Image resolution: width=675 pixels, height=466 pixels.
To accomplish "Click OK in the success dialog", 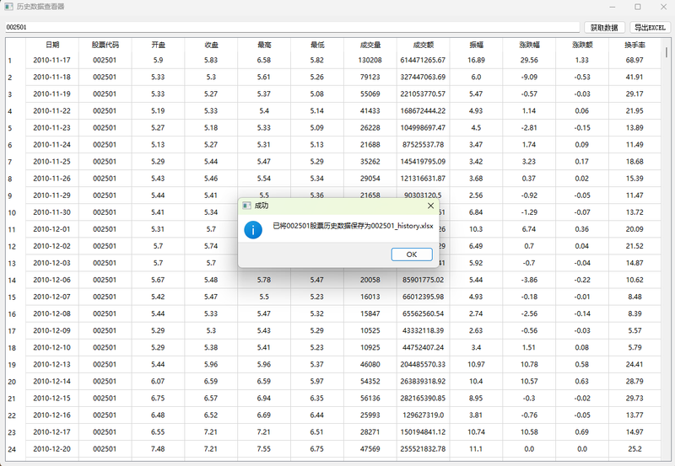I will click(412, 254).
